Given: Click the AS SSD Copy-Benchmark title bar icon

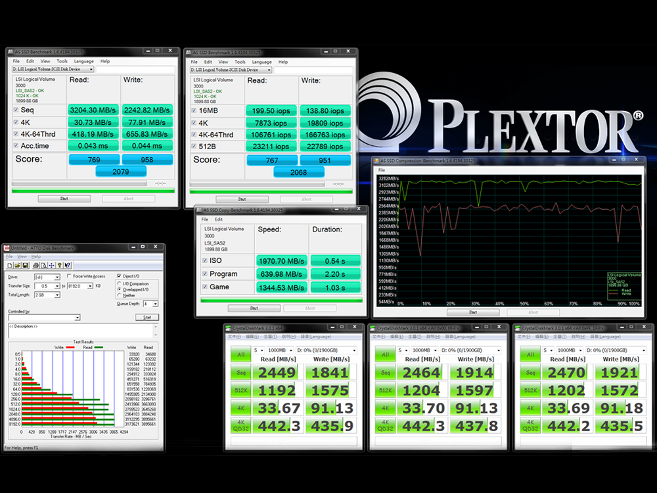Looking at the screenshot, I should [x=199, y=210].
